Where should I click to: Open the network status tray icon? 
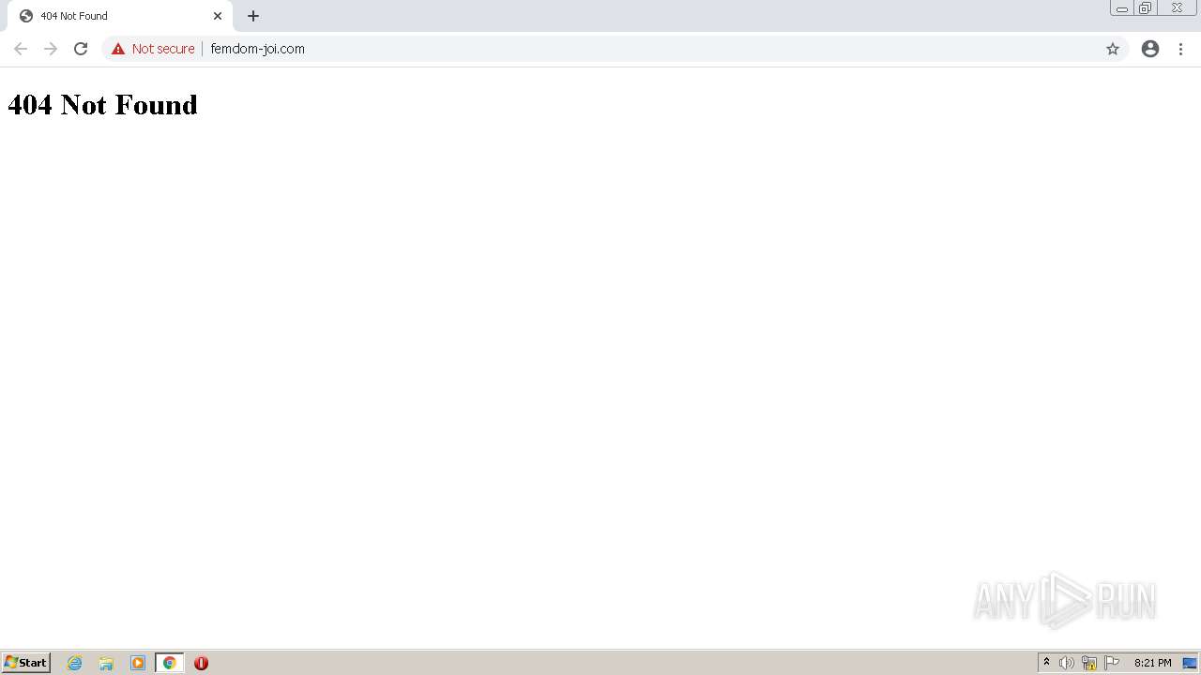1089,663
